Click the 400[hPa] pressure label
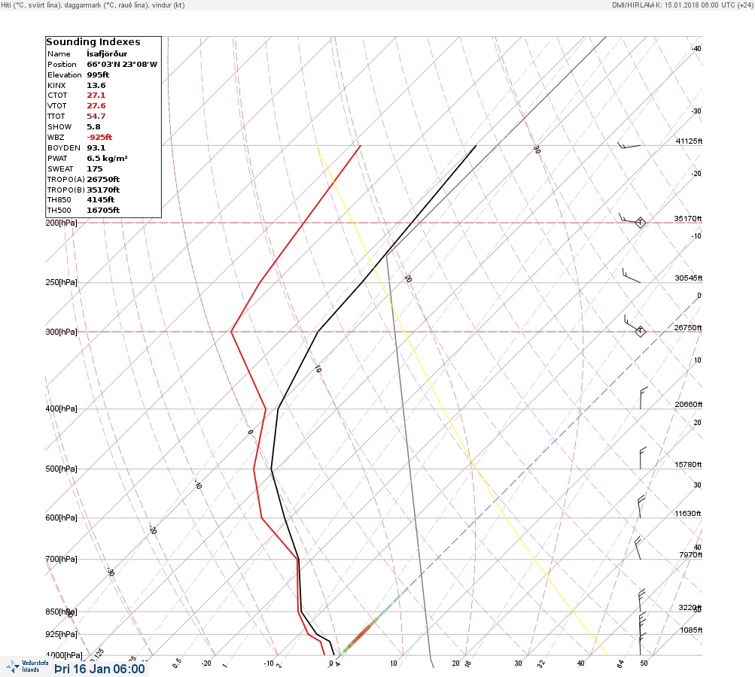This screenshot has width=755, height=677. point(61,408)
